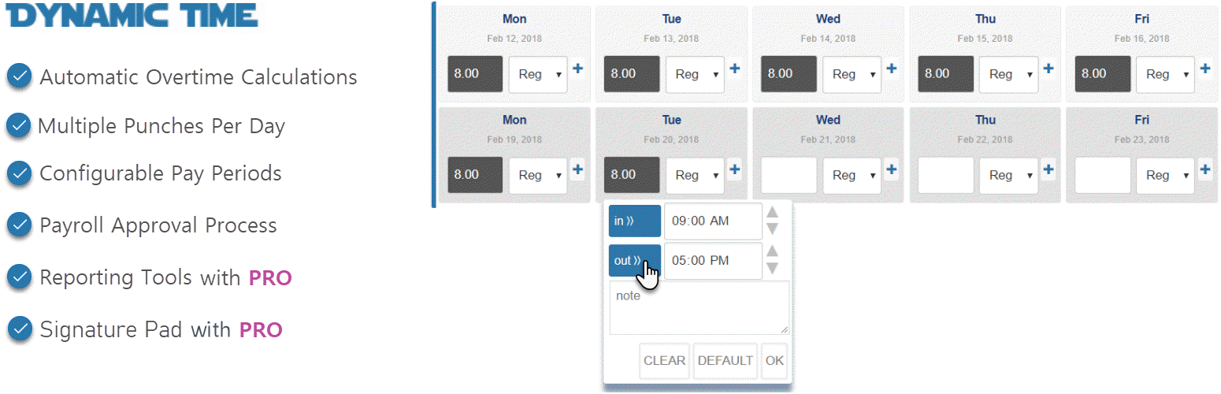The width and height of the screenshot is (1221, 394).
Task: Expand the Reg pay type for Thu Feb 22
Action: [1010, 175]
